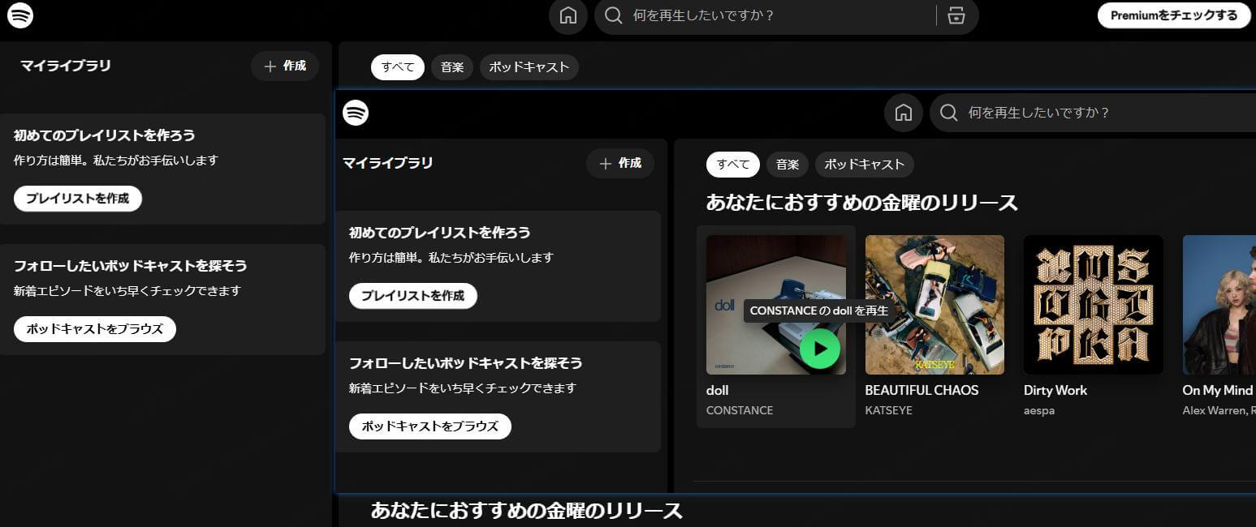Select the 音楽 filter chip in the outer window
Image resolution: width=1256 pixels, height=527 pixels.
[452, 67]
